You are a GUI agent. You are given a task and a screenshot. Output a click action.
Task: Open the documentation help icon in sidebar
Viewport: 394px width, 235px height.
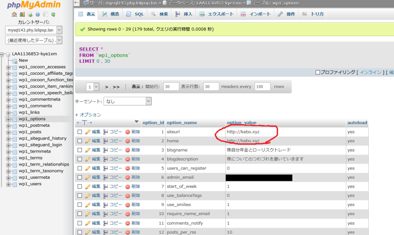pyautogui.click(x=38, y=15)
